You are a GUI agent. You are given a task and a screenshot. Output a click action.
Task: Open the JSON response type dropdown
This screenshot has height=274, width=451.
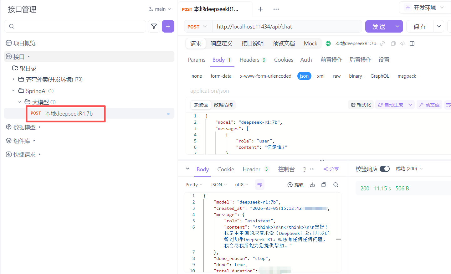click(219, 185)
